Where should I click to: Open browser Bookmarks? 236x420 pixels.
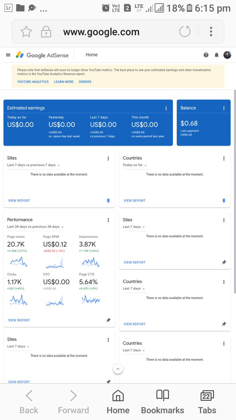coord(163,401)
